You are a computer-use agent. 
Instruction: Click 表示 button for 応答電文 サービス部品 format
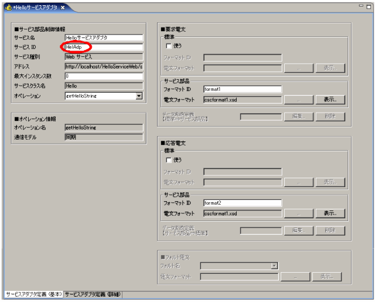[330, 213]
